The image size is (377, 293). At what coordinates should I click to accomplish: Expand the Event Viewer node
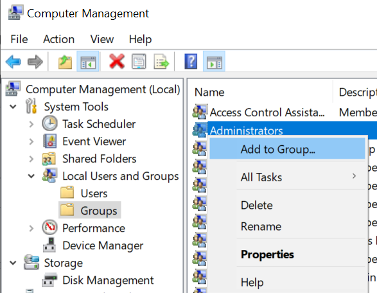(31, 141)
